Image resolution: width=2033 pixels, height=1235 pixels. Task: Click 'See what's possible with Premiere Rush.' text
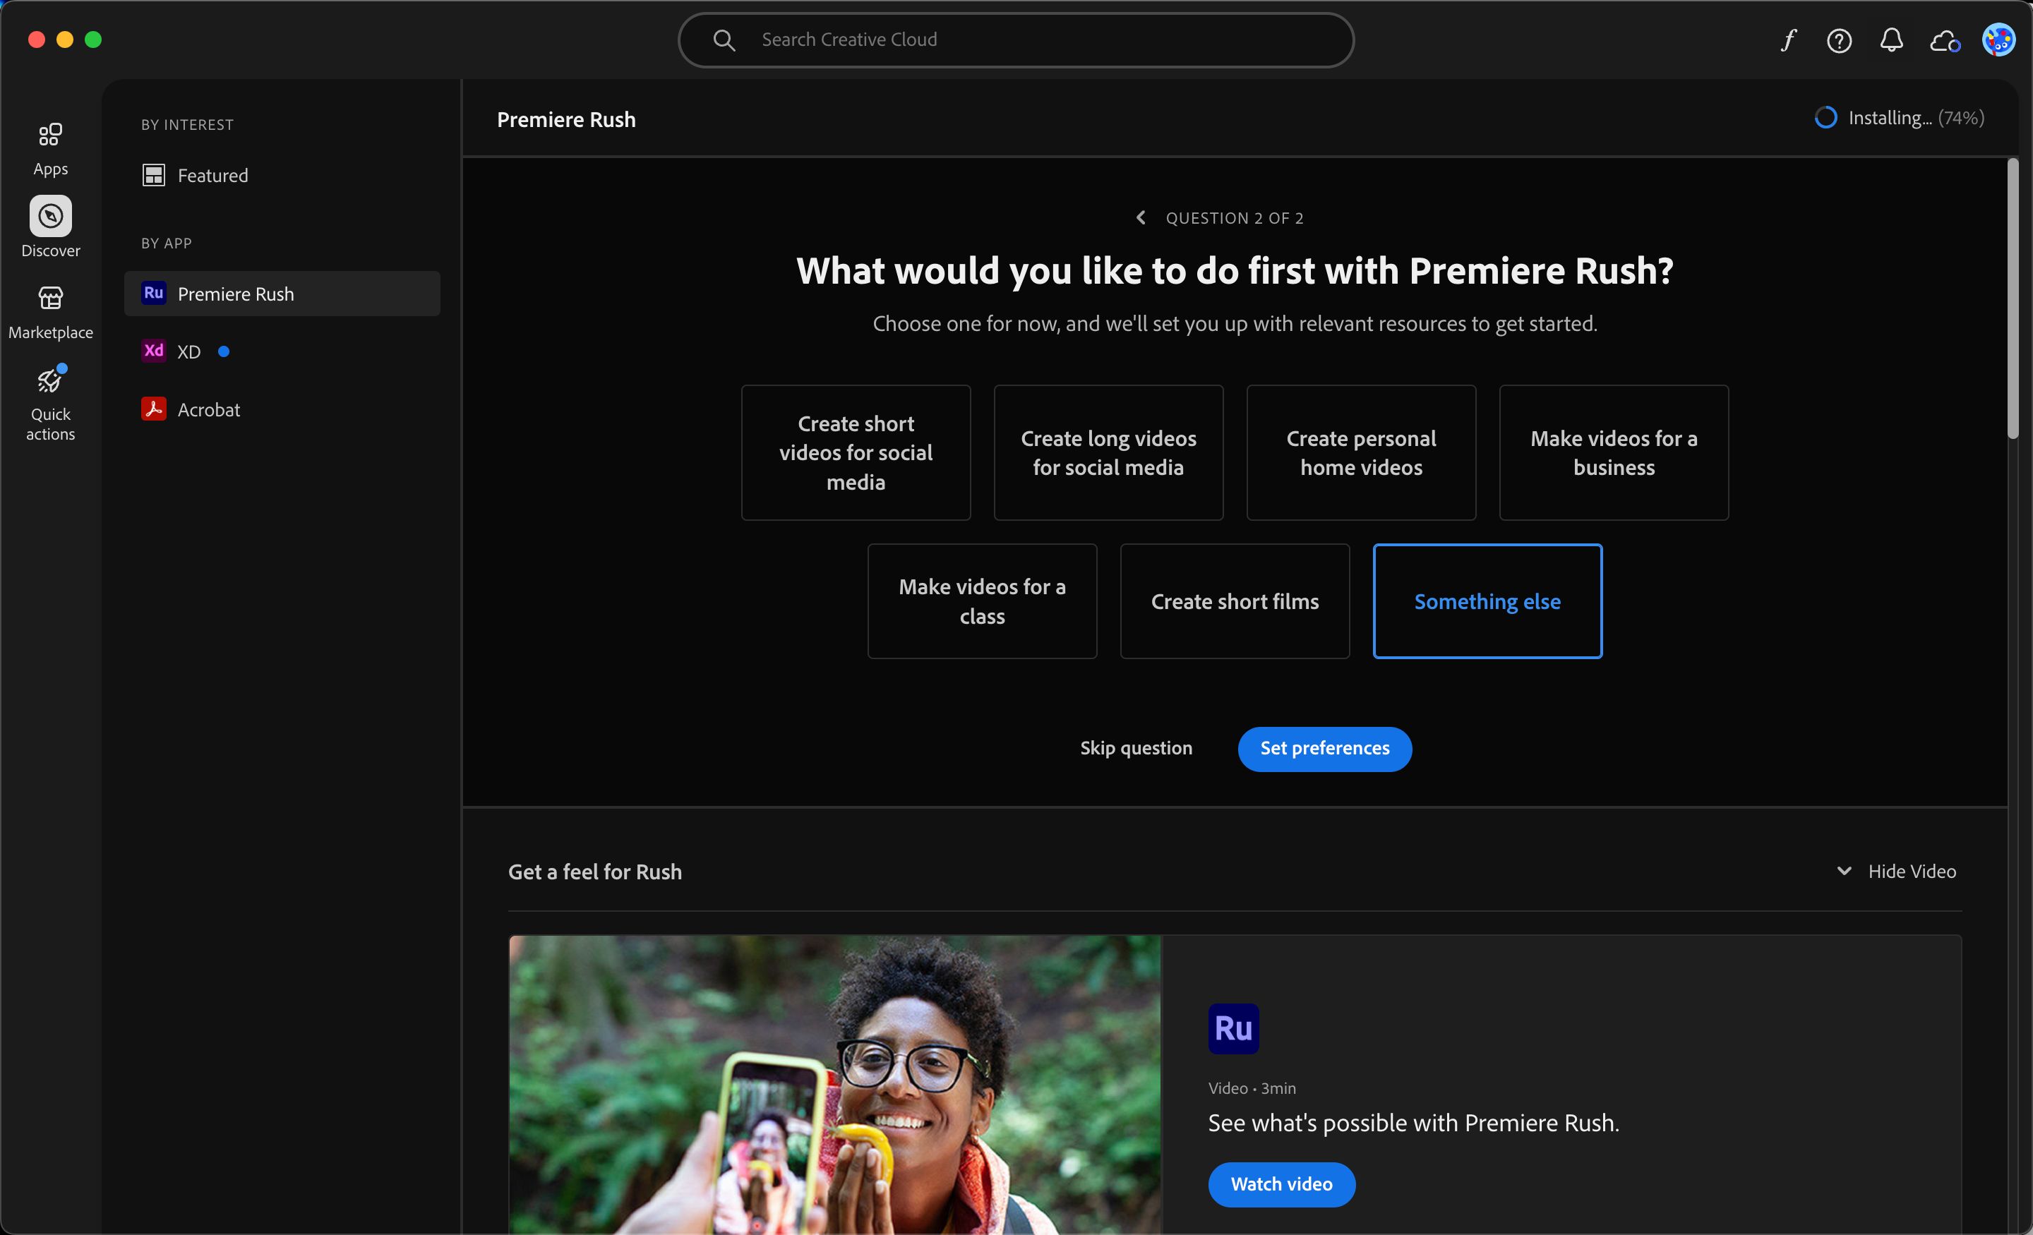[x=1413, y=1123]
